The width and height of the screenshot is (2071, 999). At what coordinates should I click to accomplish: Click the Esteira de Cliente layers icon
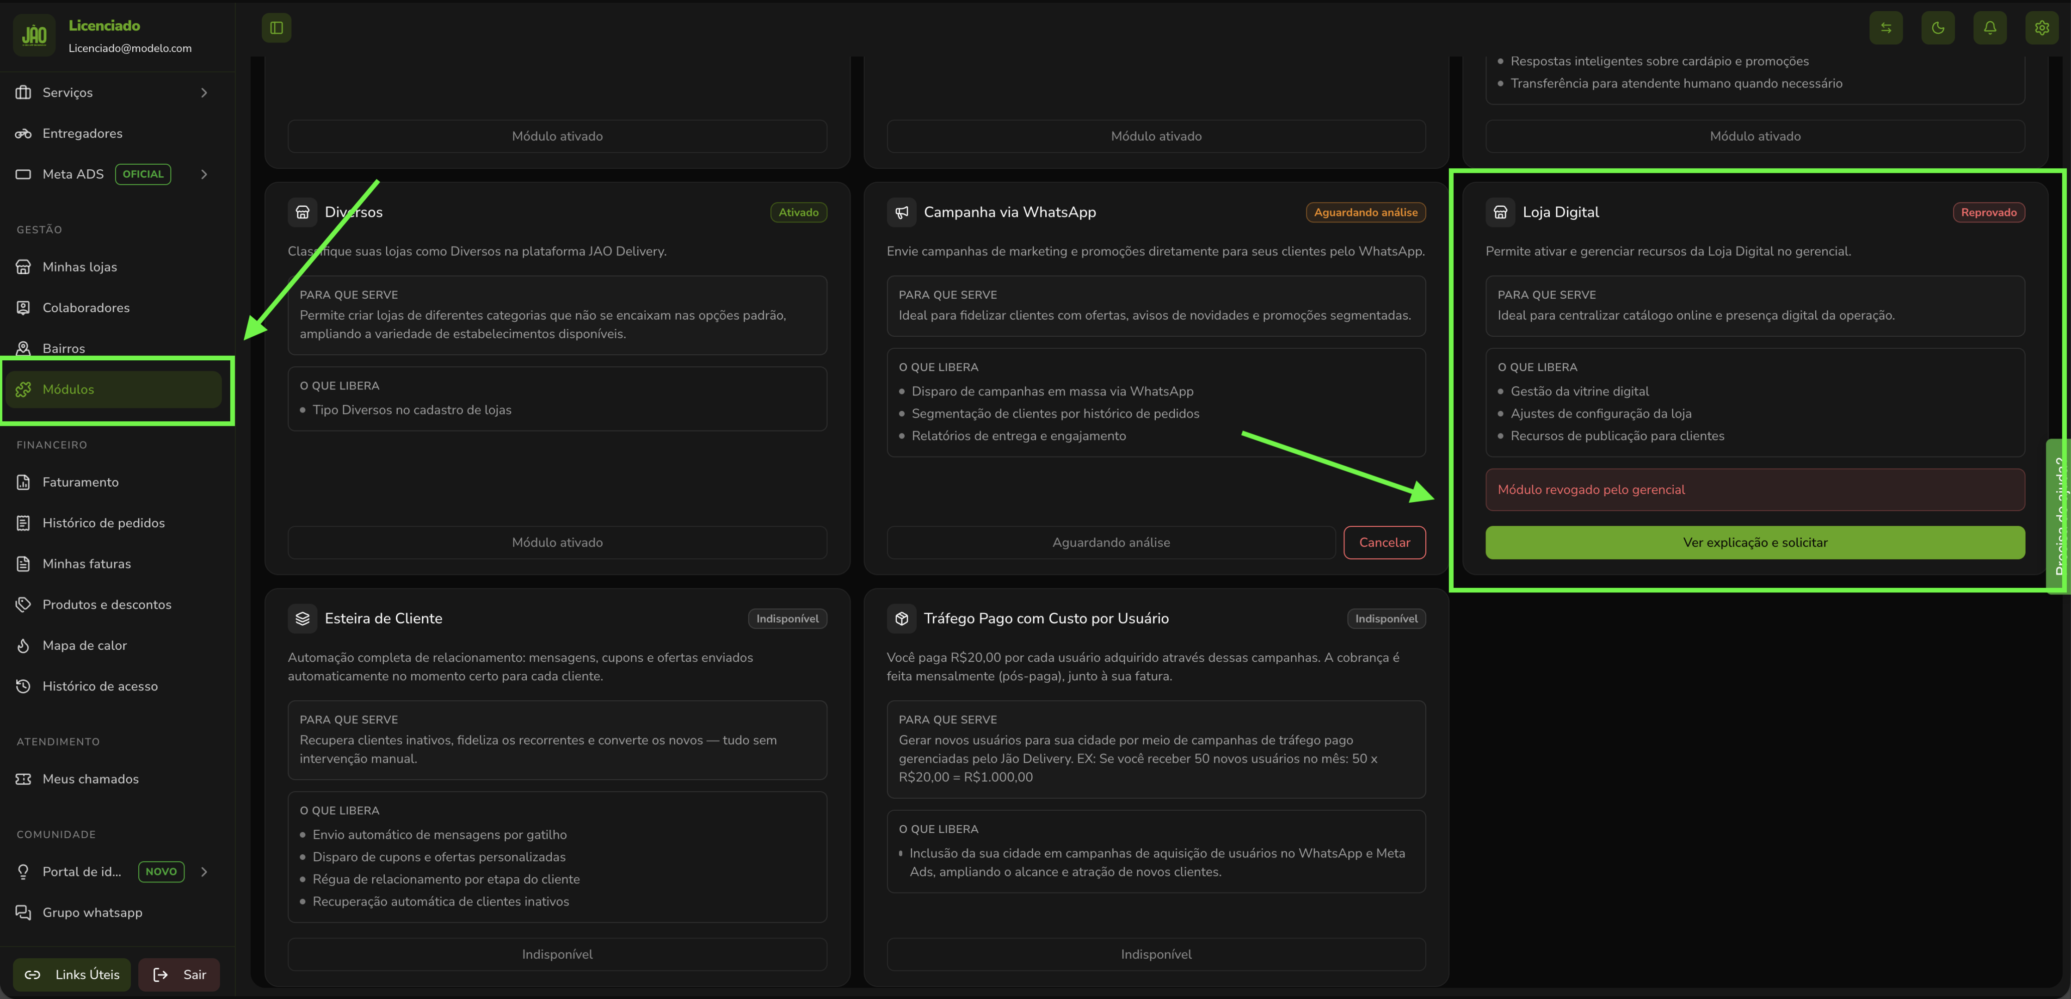click(302, 618)
